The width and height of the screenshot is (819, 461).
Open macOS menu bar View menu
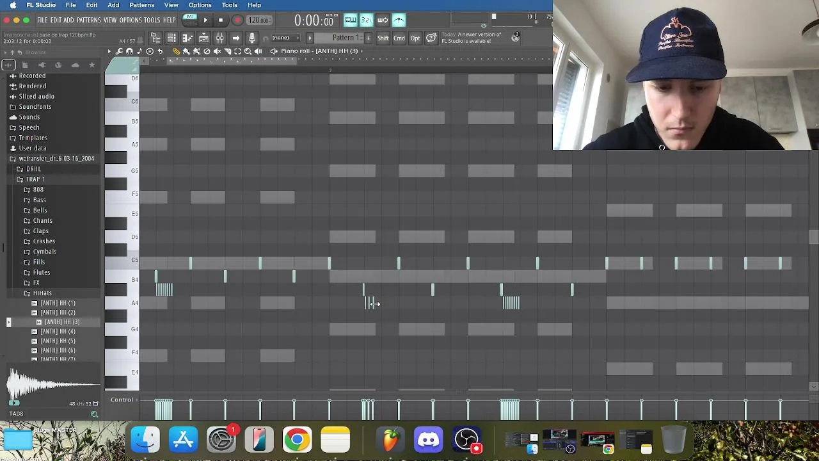tap(171, 5)
